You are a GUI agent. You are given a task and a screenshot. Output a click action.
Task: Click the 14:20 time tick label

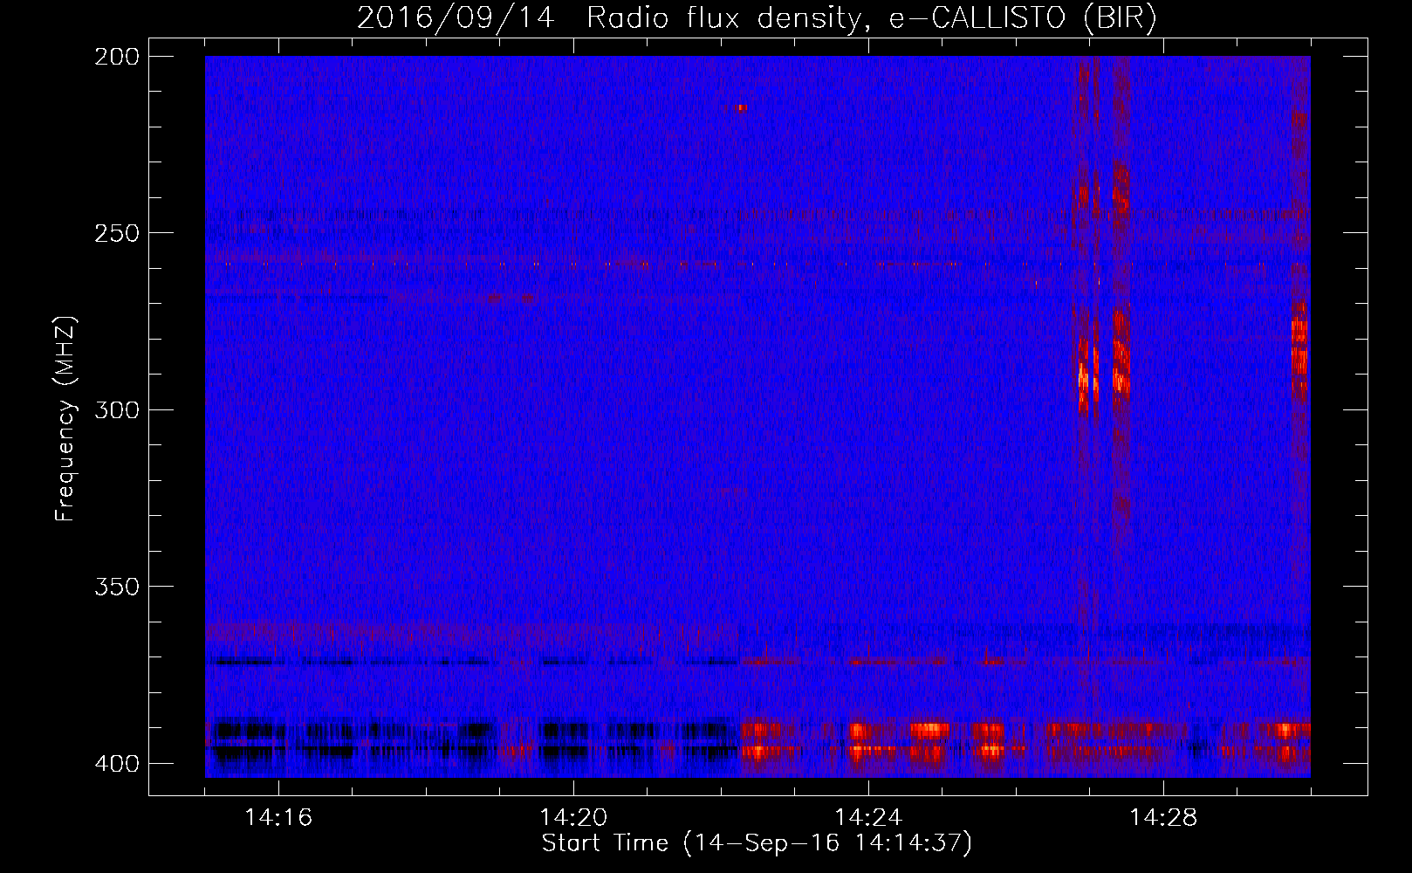point(573,818)
